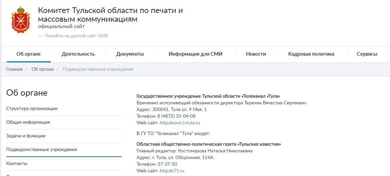Open the 'Новости' navigation item
The height and width of the screenshot is (176, 390).
pos(256,54)
